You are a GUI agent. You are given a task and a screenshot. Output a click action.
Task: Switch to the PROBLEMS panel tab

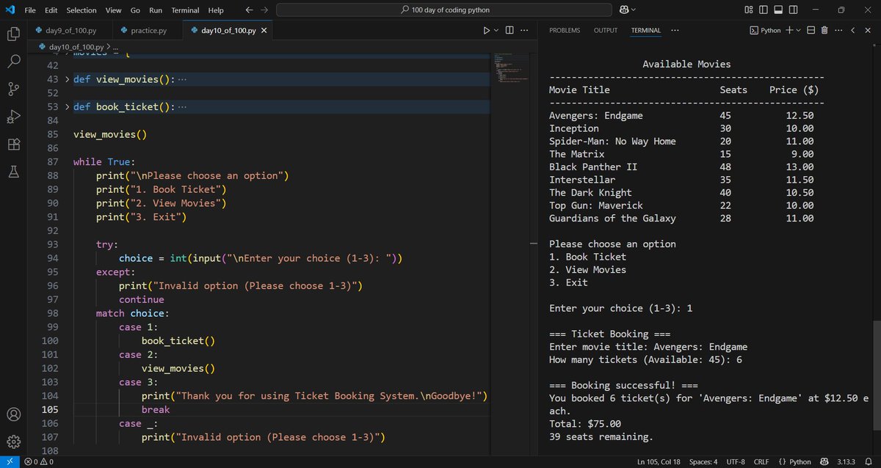(565, 30)
